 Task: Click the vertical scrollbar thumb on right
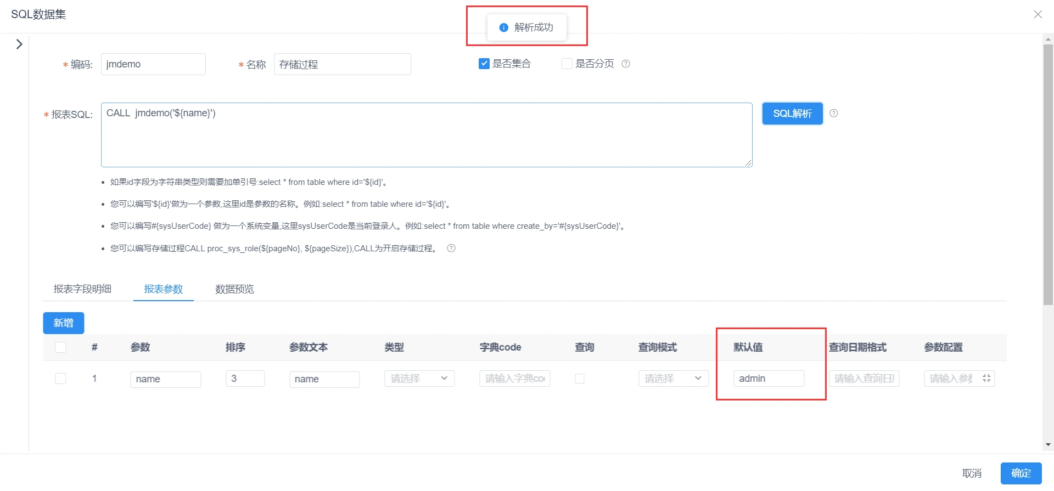(1049, 174)
